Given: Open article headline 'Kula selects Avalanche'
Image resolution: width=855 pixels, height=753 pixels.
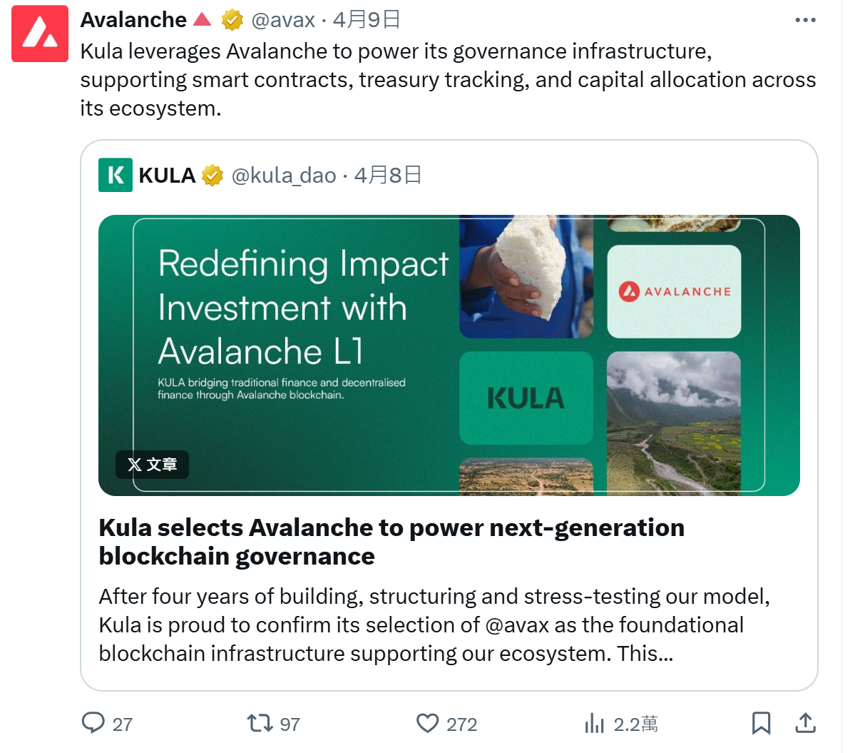Looking at the screenshot, I should click(391, 542).
